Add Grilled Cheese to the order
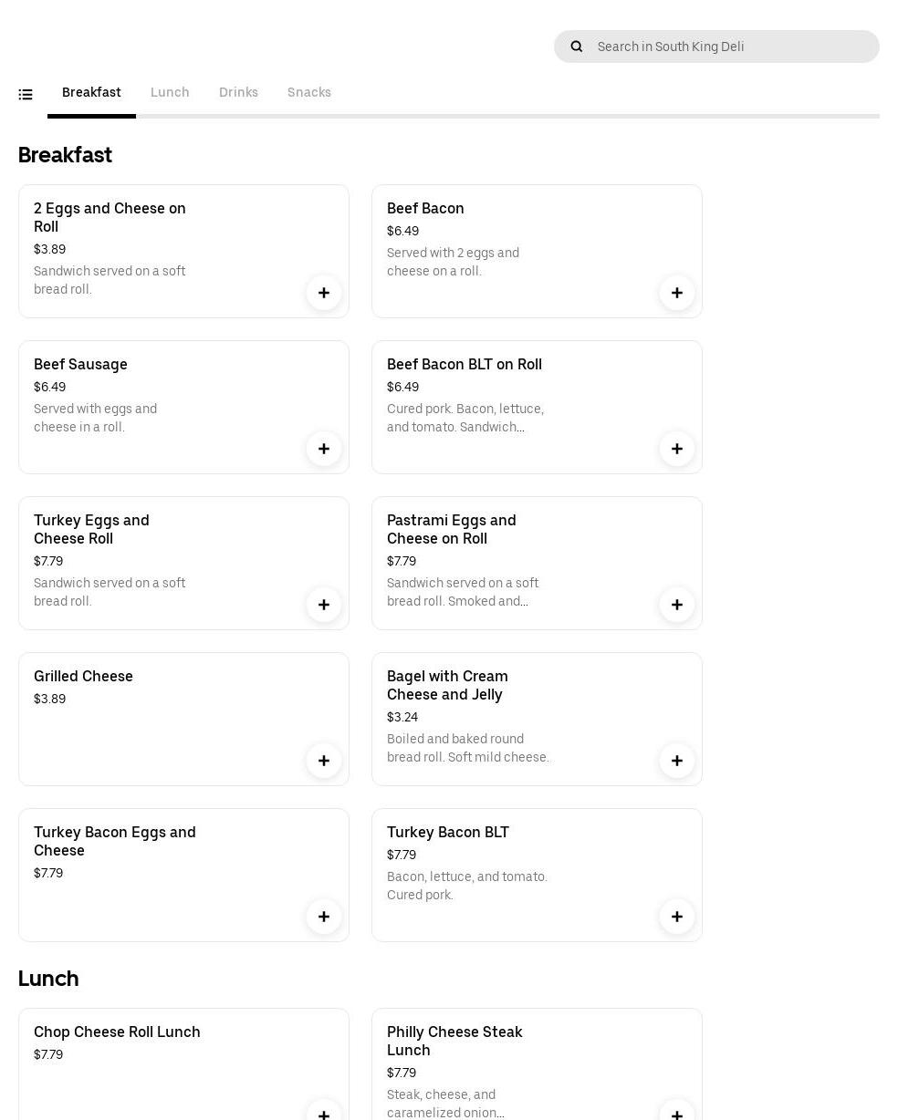The image size is (898, 1120). pyautogui.click(x=324, y=761)
